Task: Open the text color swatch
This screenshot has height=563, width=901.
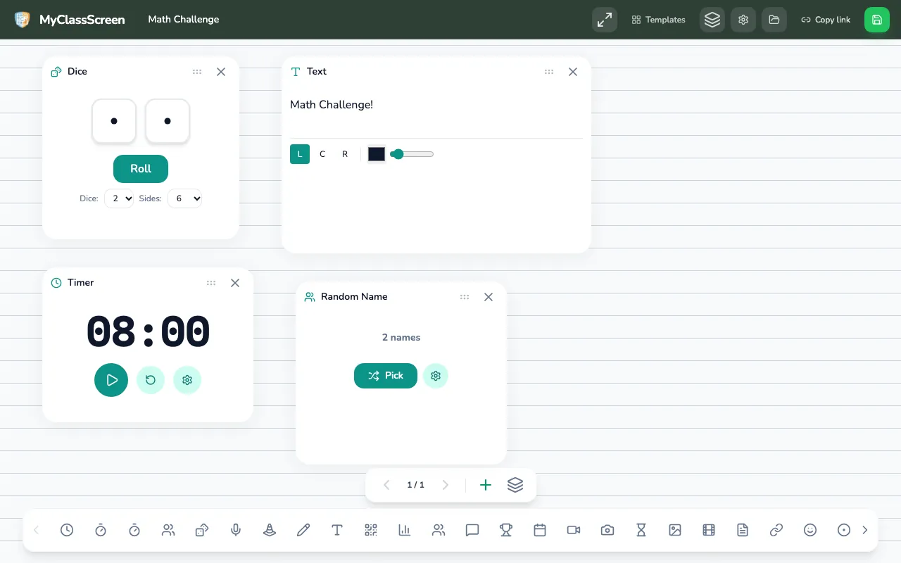Action: (x=377, y=154)
